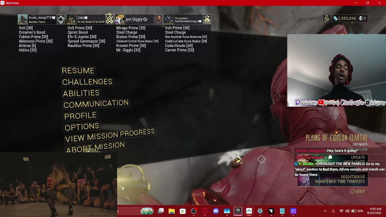Screen dimensions: 386x217
Task: Click "Nautilus Prime [30]" loadout entry
Action: (83, 46)
